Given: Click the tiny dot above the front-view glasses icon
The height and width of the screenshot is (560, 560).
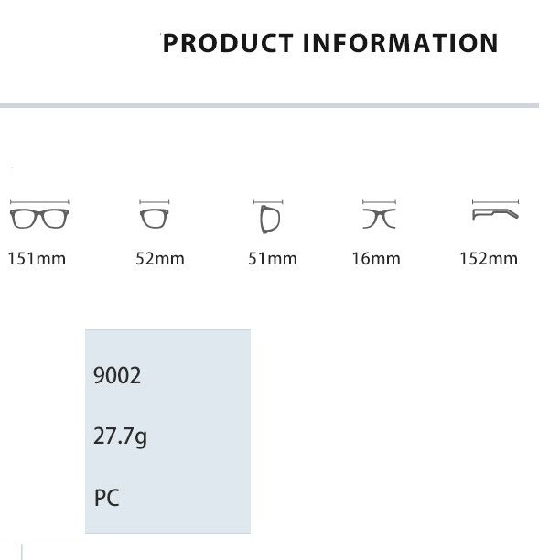Looking at the screenshot, I should coord(12,169).
